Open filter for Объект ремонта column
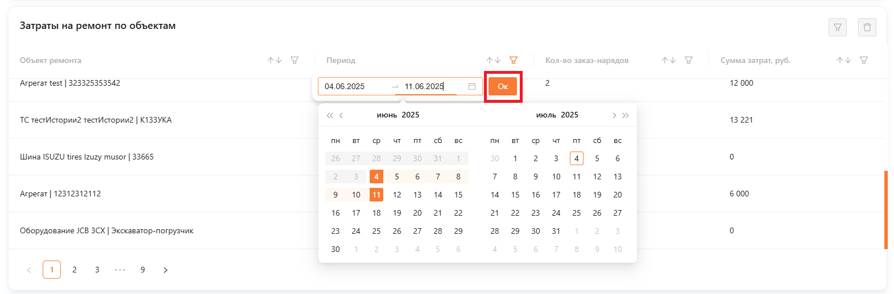The image size is (894, 294). (x=295, y=60)
